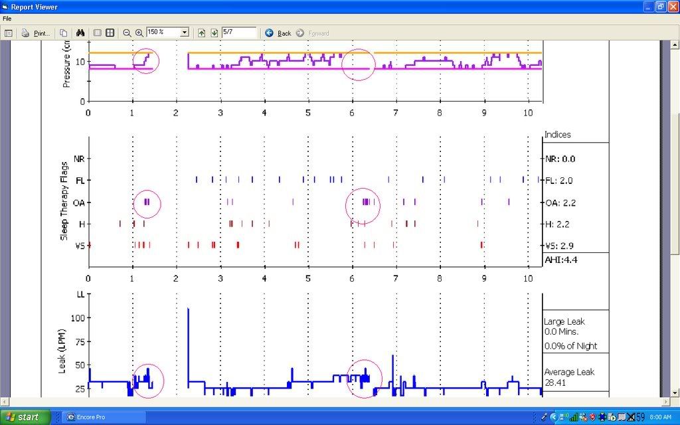The width and height of the screenshot is (680, 425).
Task: Toggle the group tree panel icon
Action: pyautogui.click(x=8, y=33)
